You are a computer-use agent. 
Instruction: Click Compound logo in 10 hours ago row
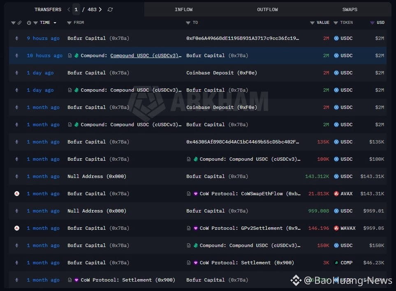point(76,55)
